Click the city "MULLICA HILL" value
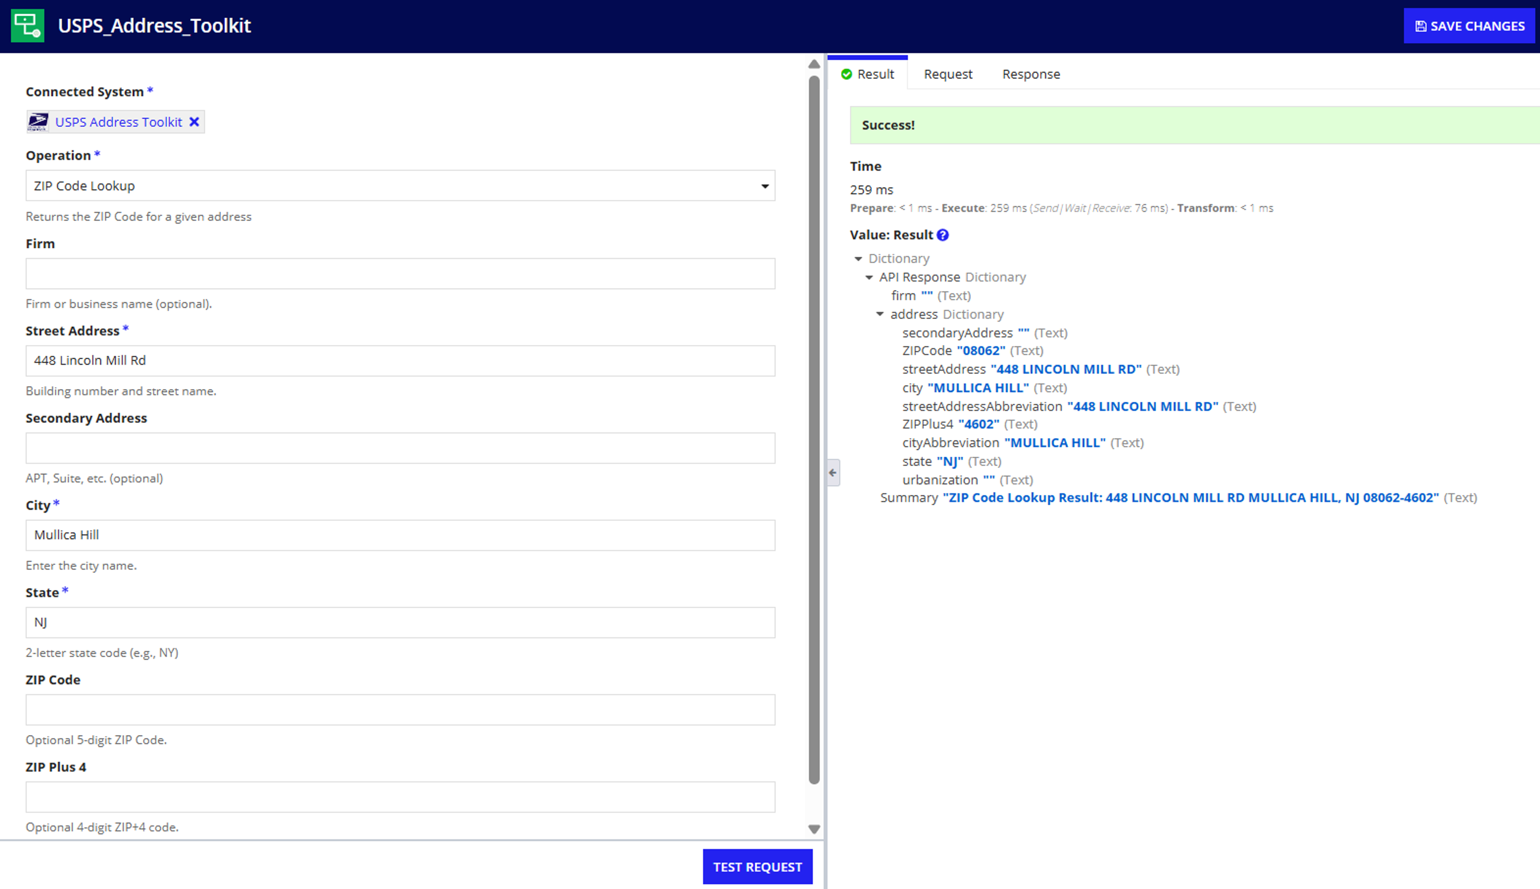This screenshot has width=1540, height=889. [x=978, y=388]
